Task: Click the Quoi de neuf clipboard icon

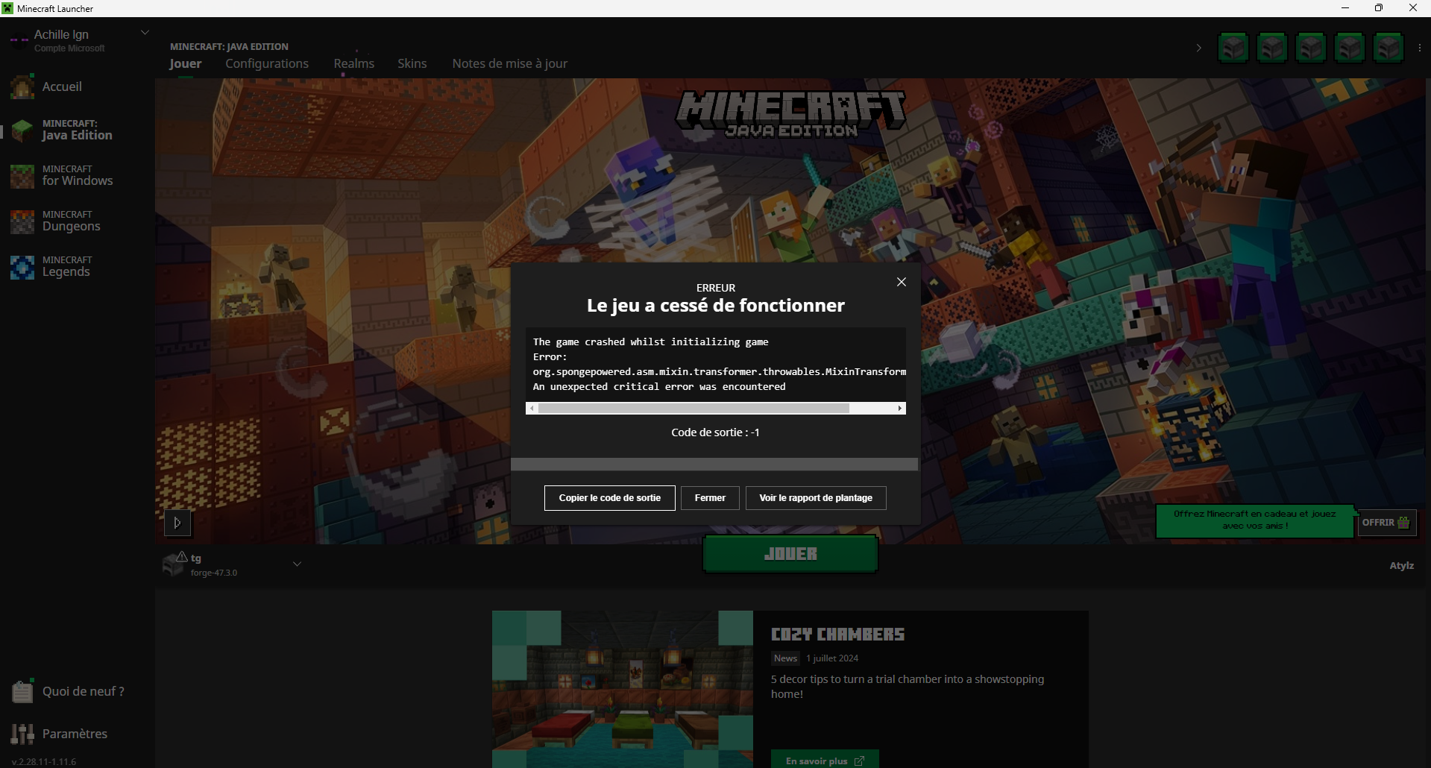Action: (22, 691)
